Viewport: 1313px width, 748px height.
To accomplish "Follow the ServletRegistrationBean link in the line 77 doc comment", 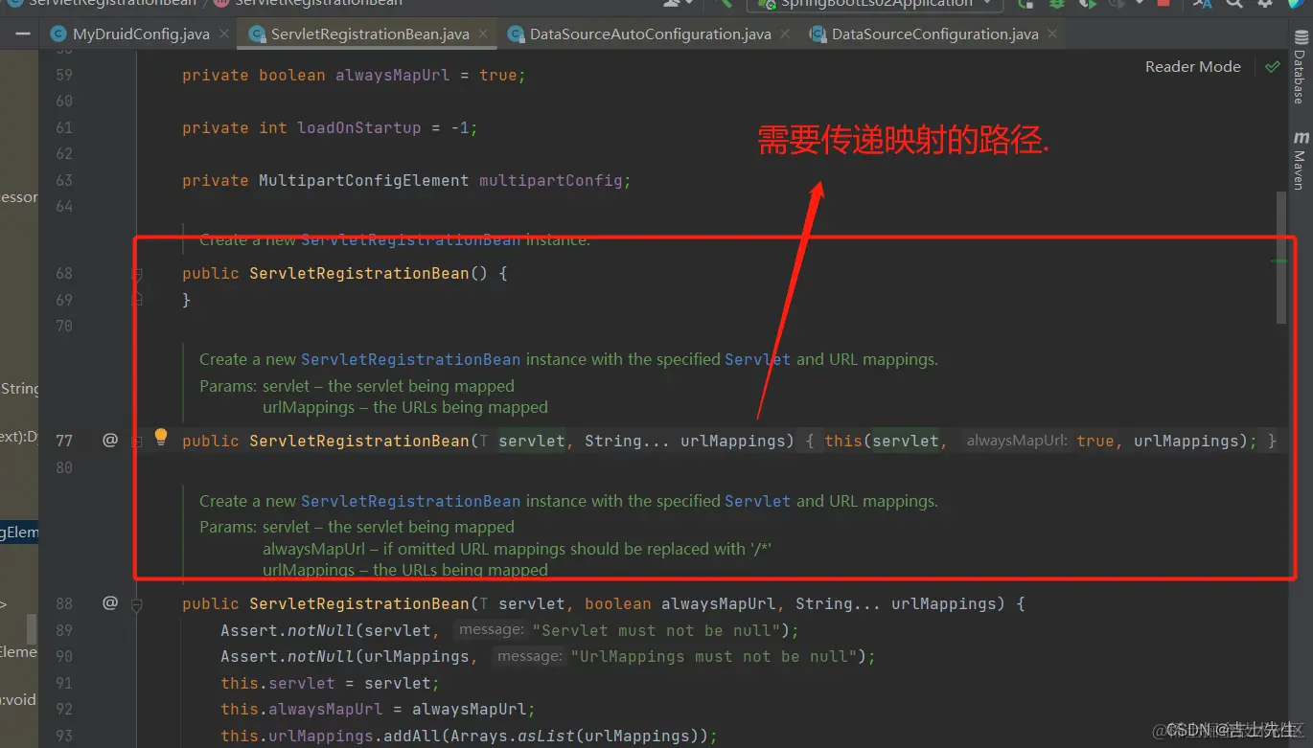I will (411, 359).
